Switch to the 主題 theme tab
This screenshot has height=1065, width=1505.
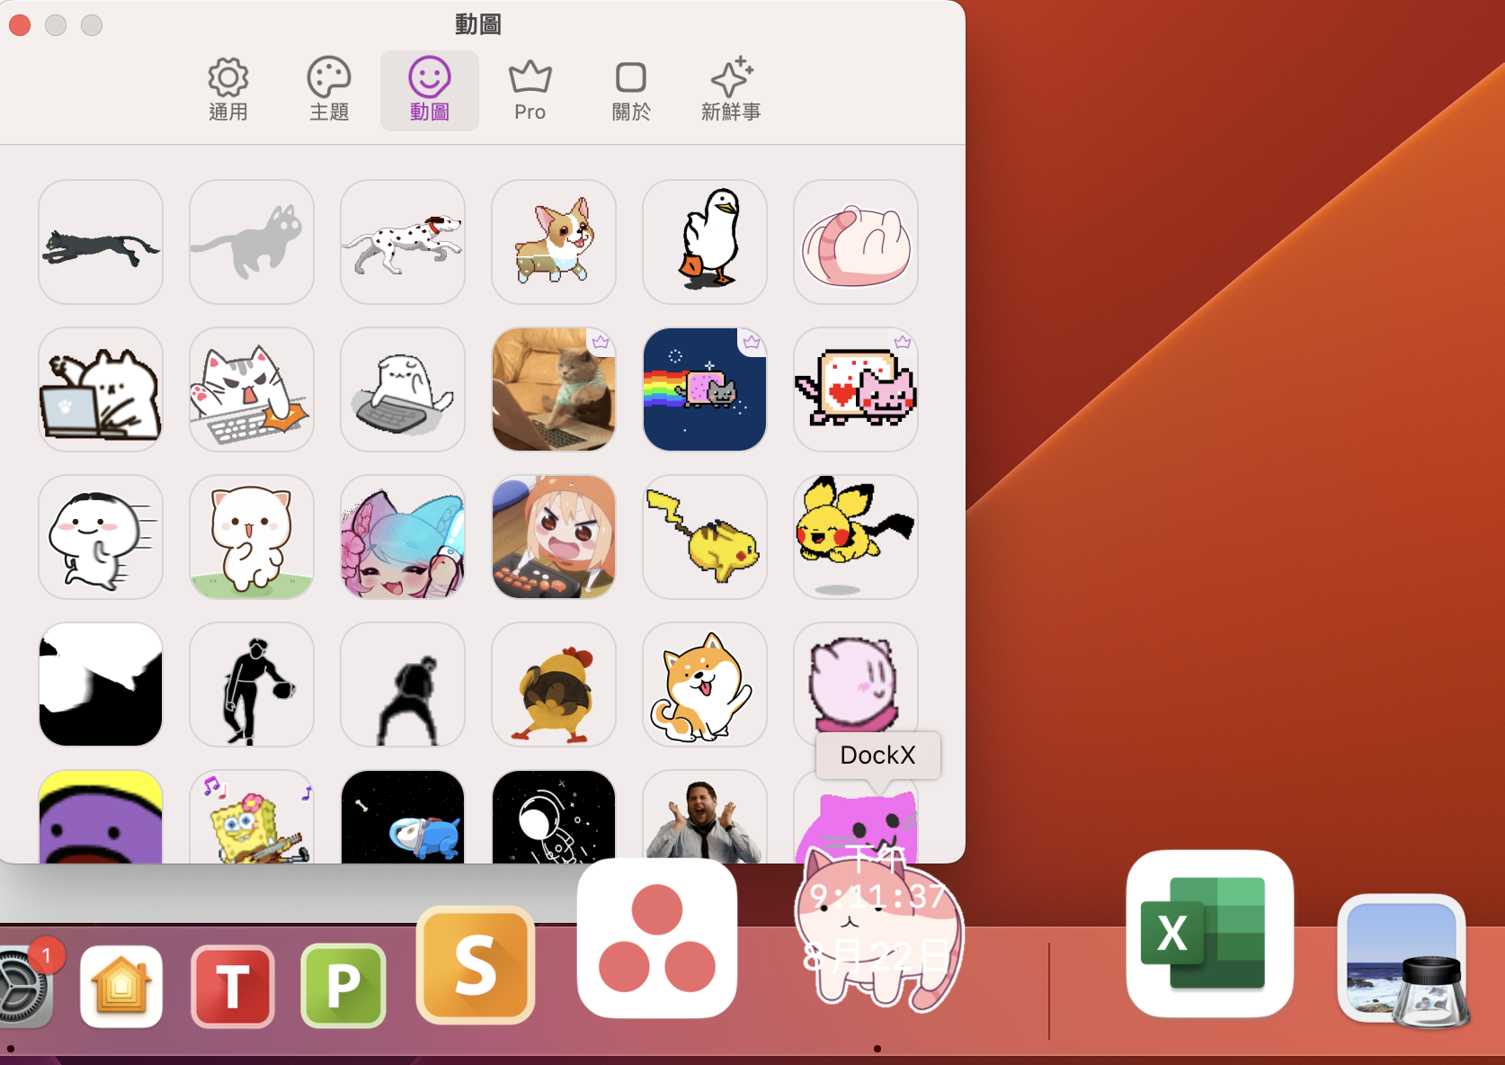pyautogui.click(x=329, y=90)
